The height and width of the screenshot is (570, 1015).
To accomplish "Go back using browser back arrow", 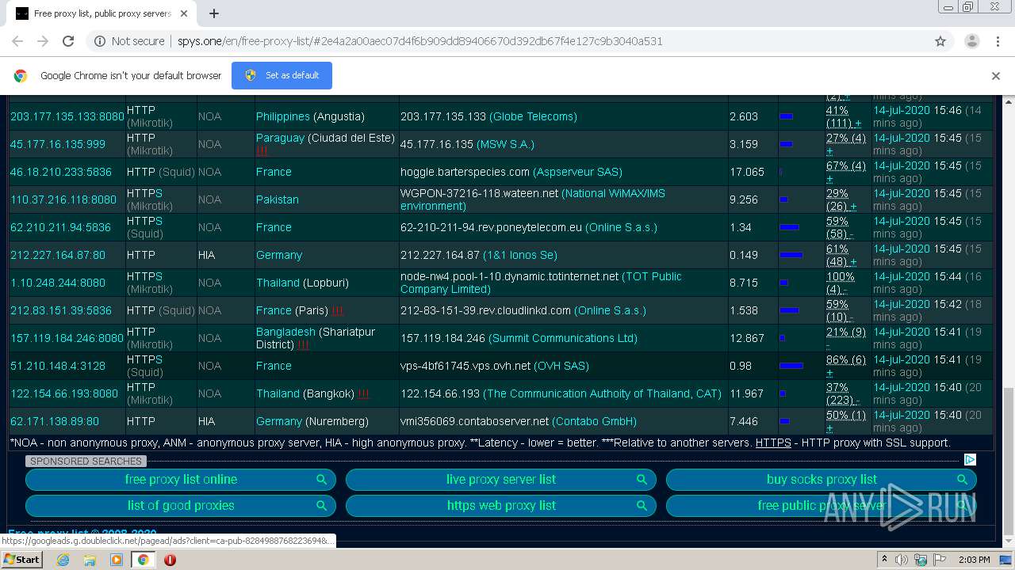I will click(x=17, y=41).
